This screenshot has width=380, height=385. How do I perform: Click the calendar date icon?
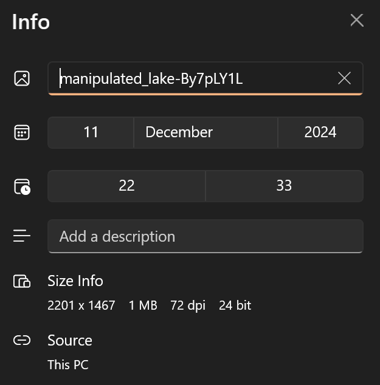click(x=22, y=132)
